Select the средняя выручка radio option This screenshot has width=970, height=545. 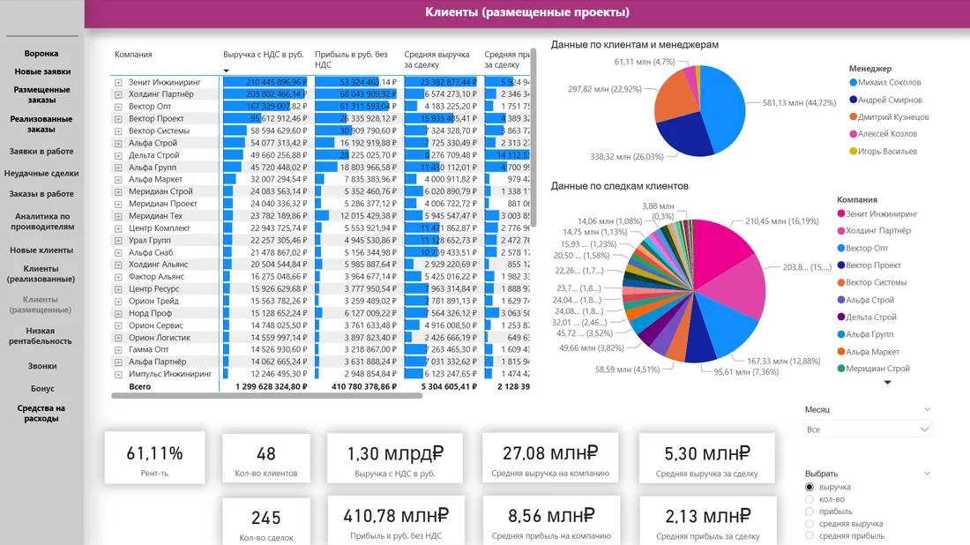tap(810, 524)
